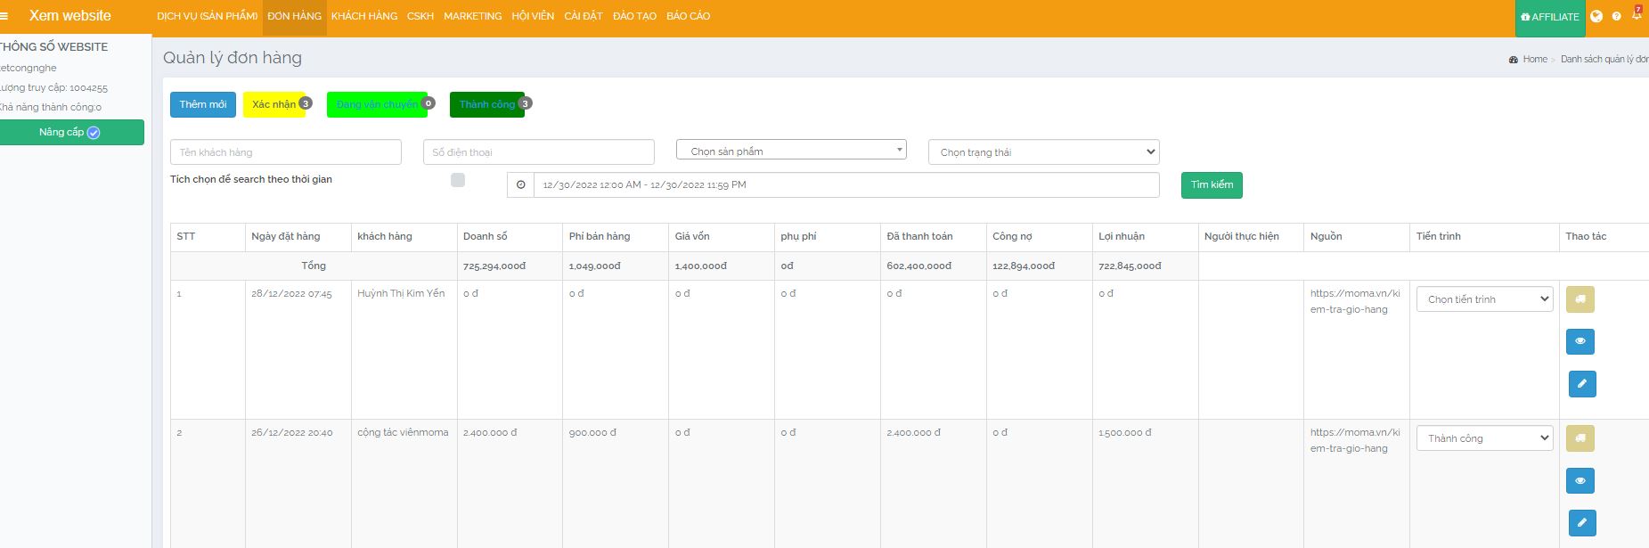Open the notification bell in header

click(1636, 16)
